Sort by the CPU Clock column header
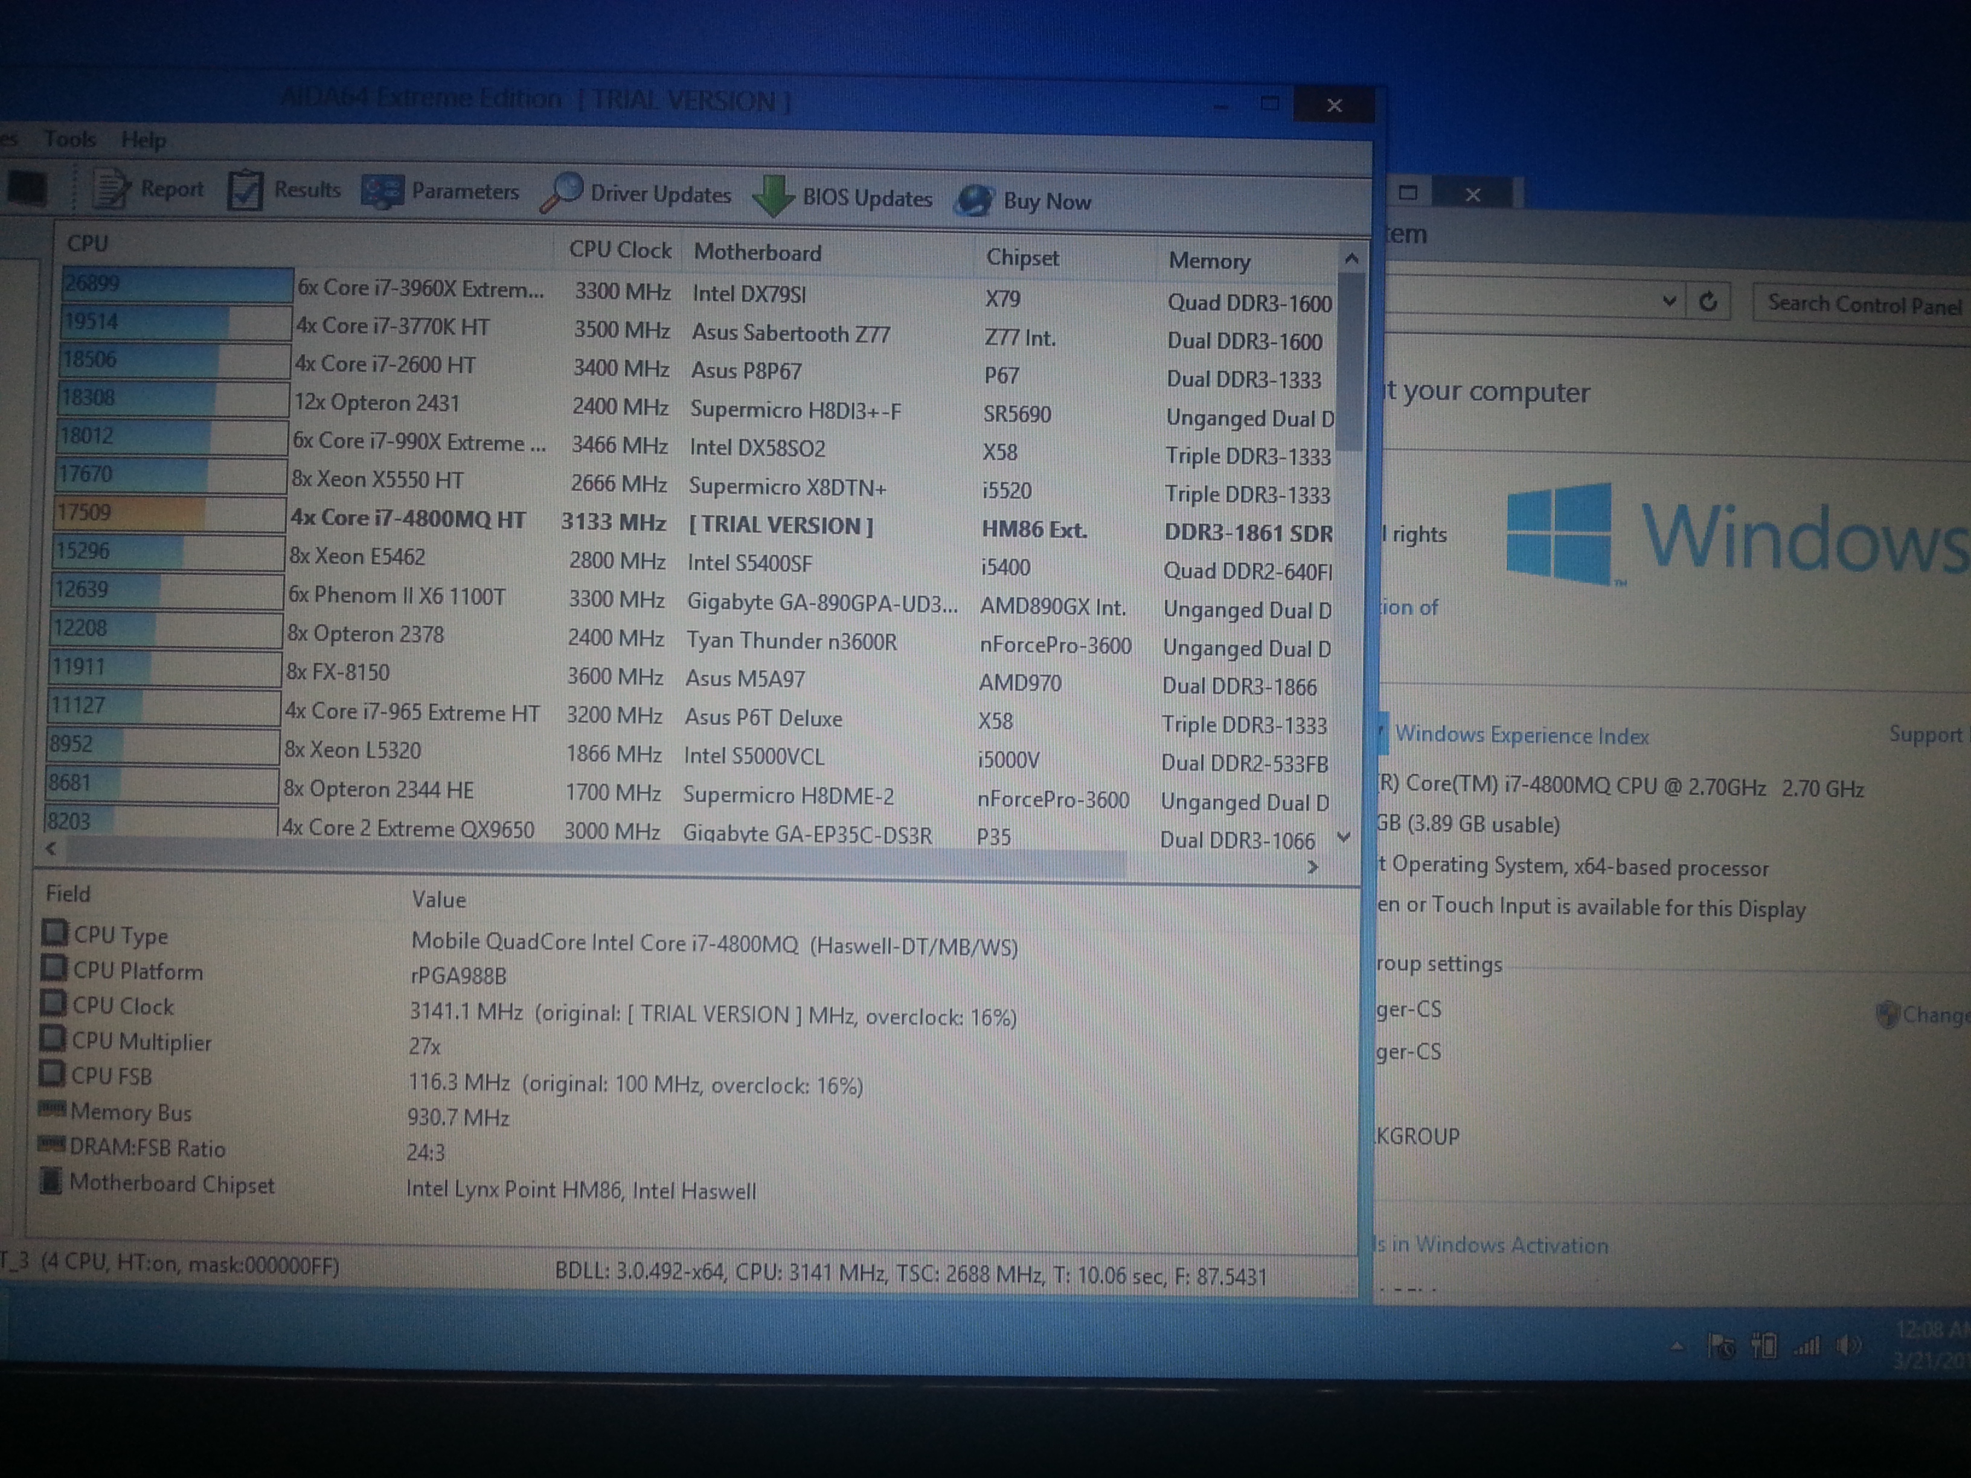 click(x=620, y=249)
